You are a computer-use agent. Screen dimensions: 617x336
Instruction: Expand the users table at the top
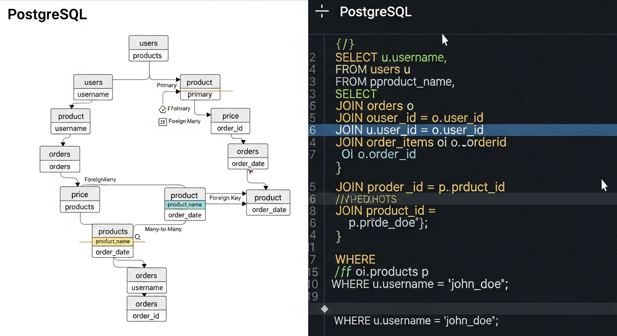(x=148, y=43)
